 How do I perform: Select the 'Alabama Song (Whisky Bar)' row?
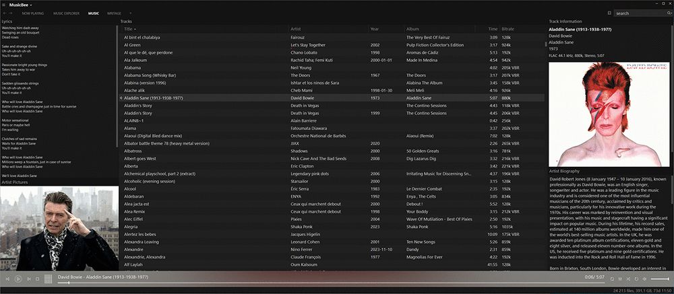tap(332, 75)
